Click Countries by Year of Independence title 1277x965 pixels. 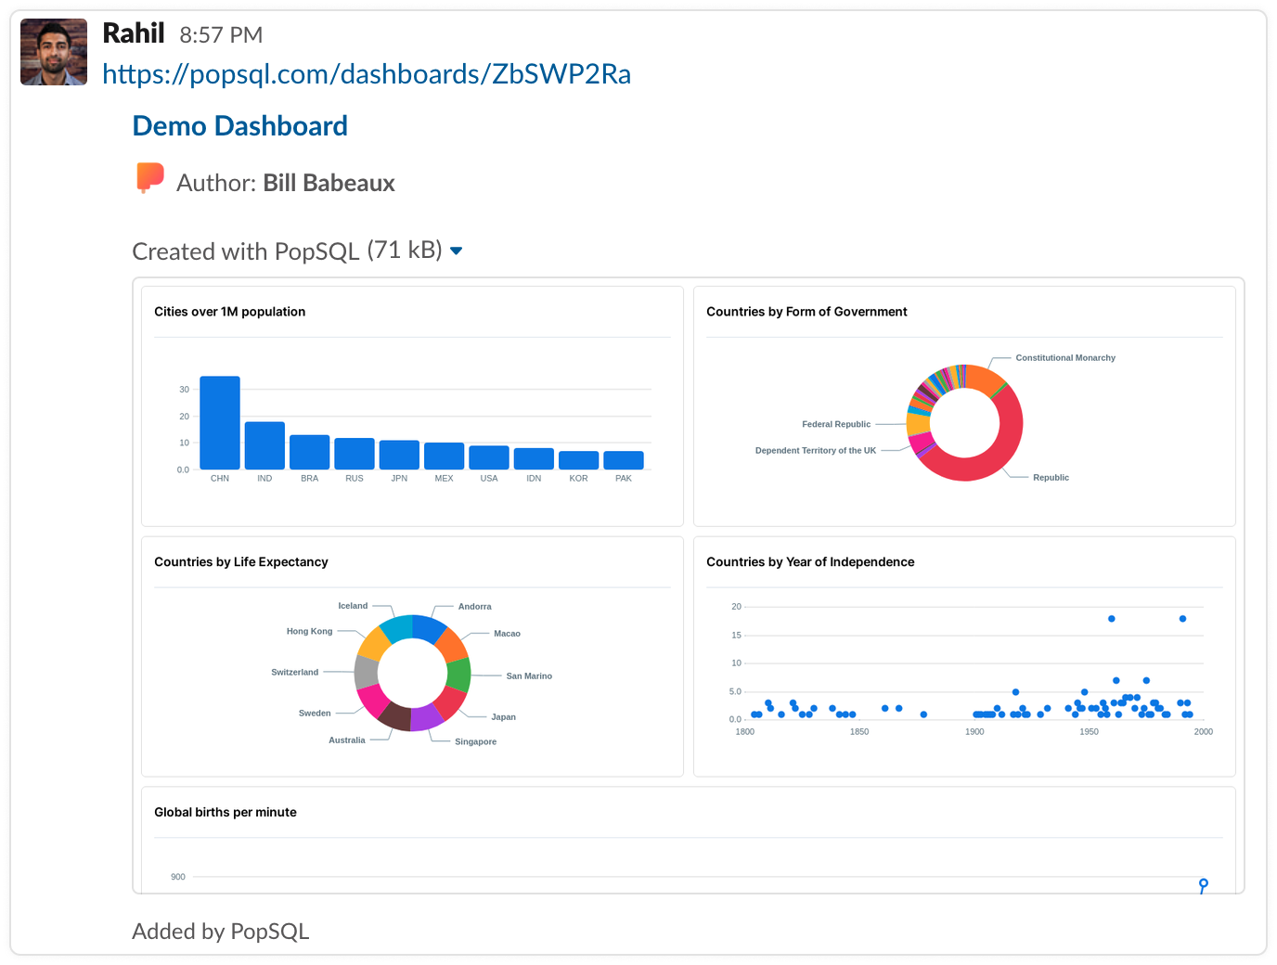pyautogui.click(x=810, y=562)
